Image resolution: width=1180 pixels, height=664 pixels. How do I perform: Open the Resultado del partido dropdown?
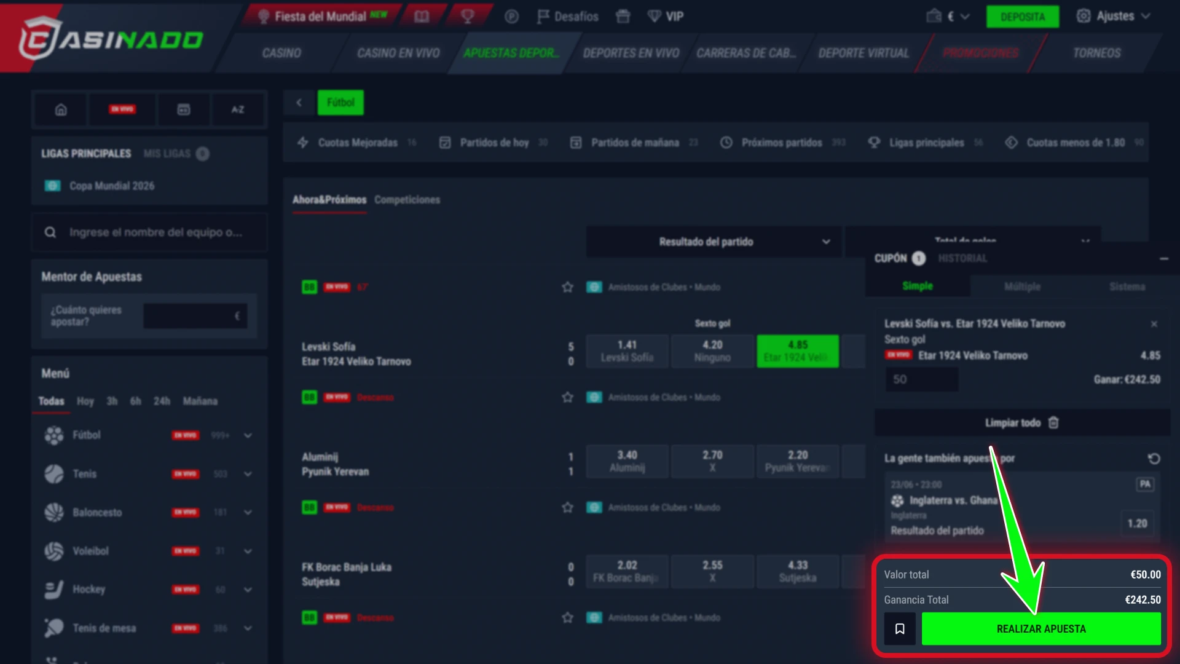click(714, 242)
